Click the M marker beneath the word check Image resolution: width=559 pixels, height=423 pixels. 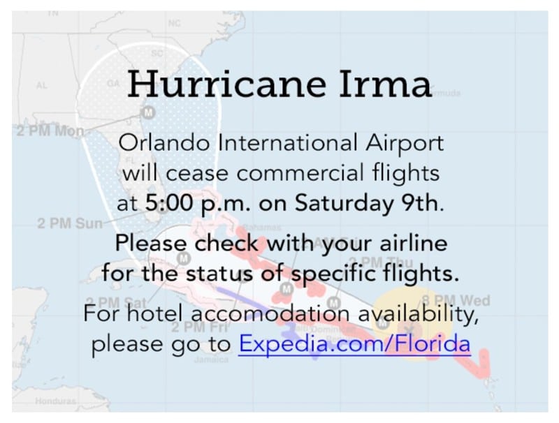[184, 258]
